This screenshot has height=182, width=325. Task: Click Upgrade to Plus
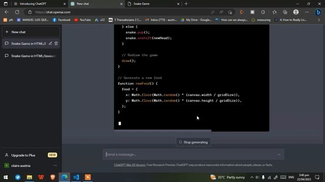click(x=31, y=155)
